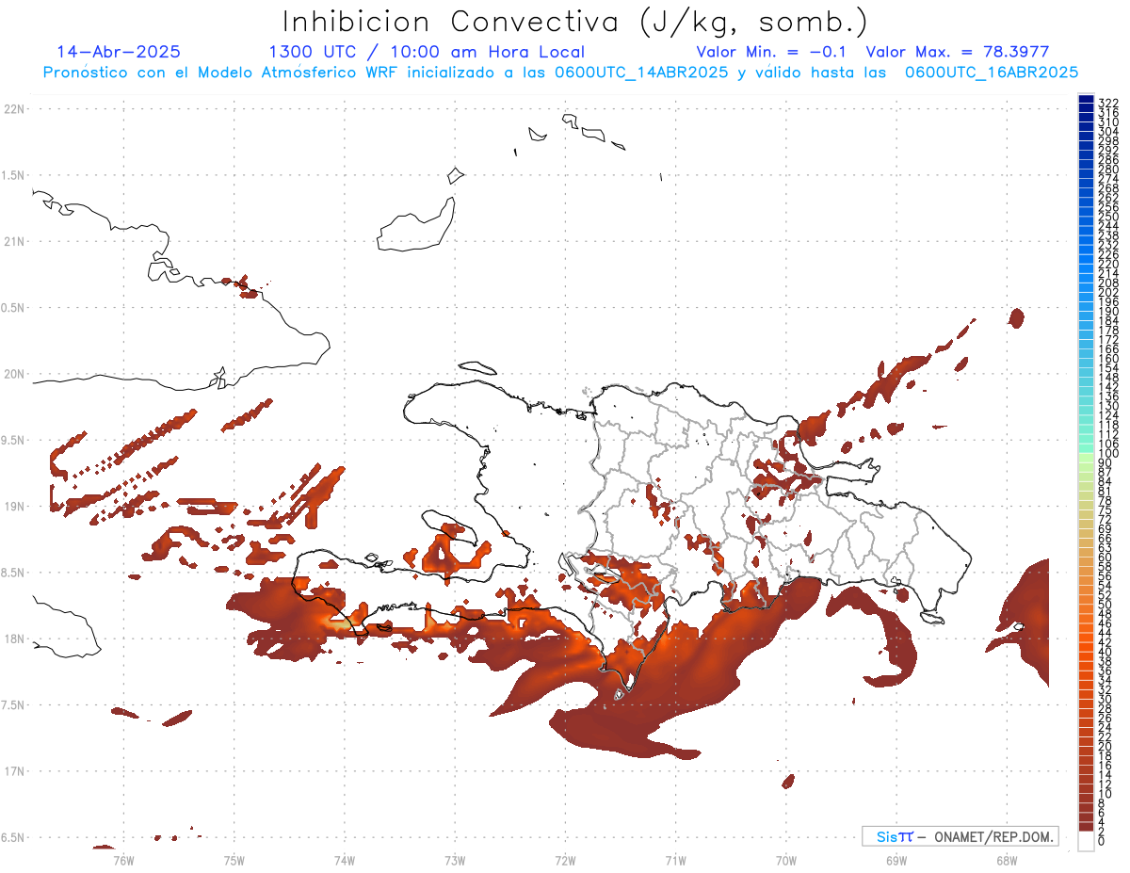The height and width of the screenshot is (873, 1130).
Task: Click the "68W" longitude label
Action: [1007, 860]
